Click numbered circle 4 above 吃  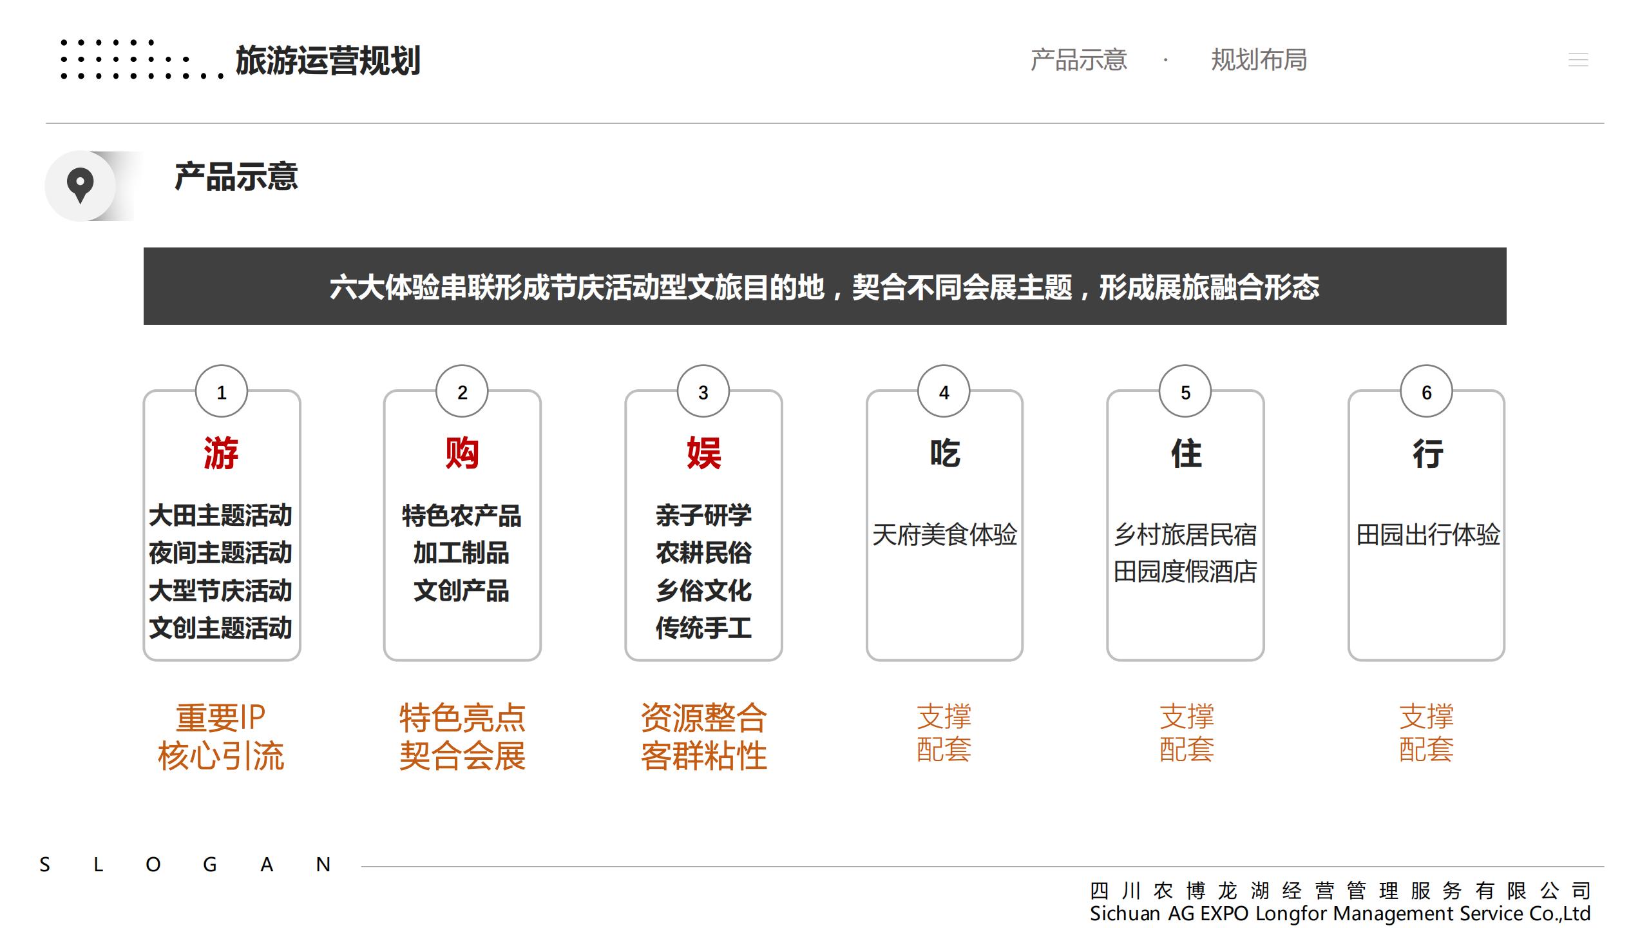click(944, 392)
